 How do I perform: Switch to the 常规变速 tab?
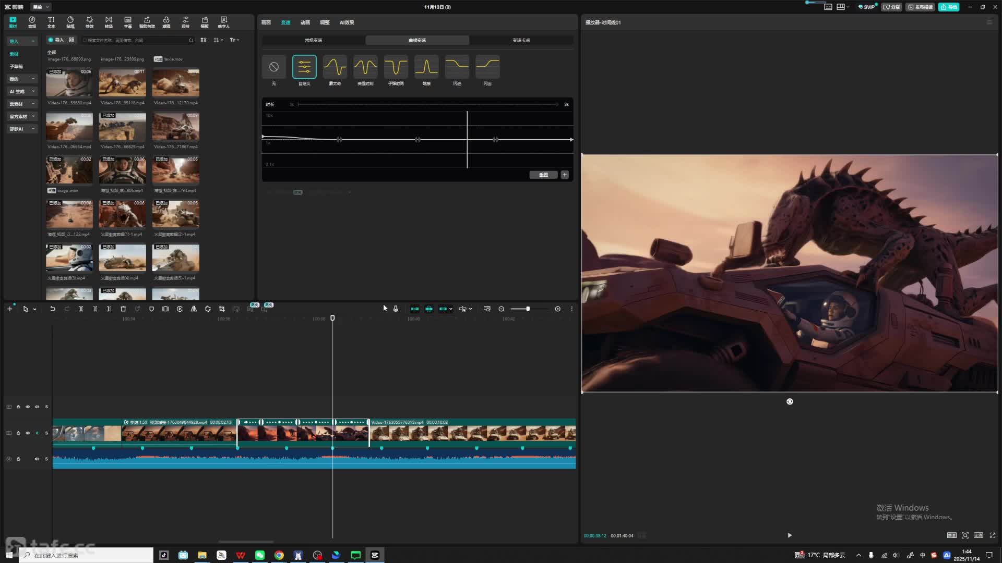[313, 40]
